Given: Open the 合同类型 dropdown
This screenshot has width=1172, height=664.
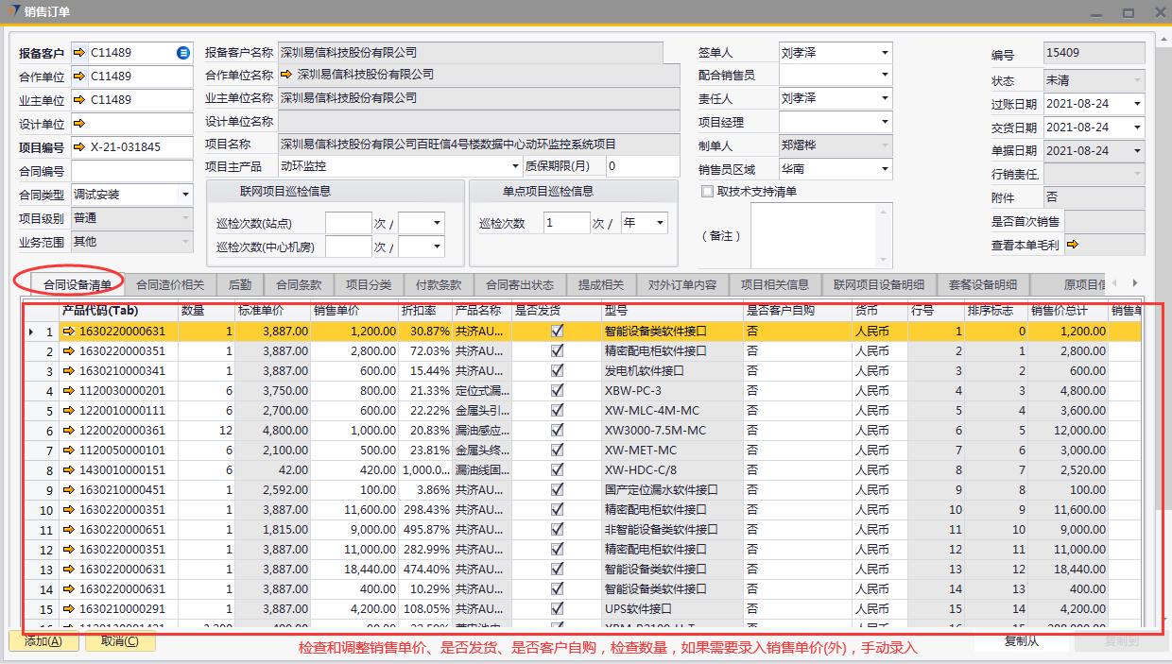Looking at the screenshot, I should click(185, 195).
